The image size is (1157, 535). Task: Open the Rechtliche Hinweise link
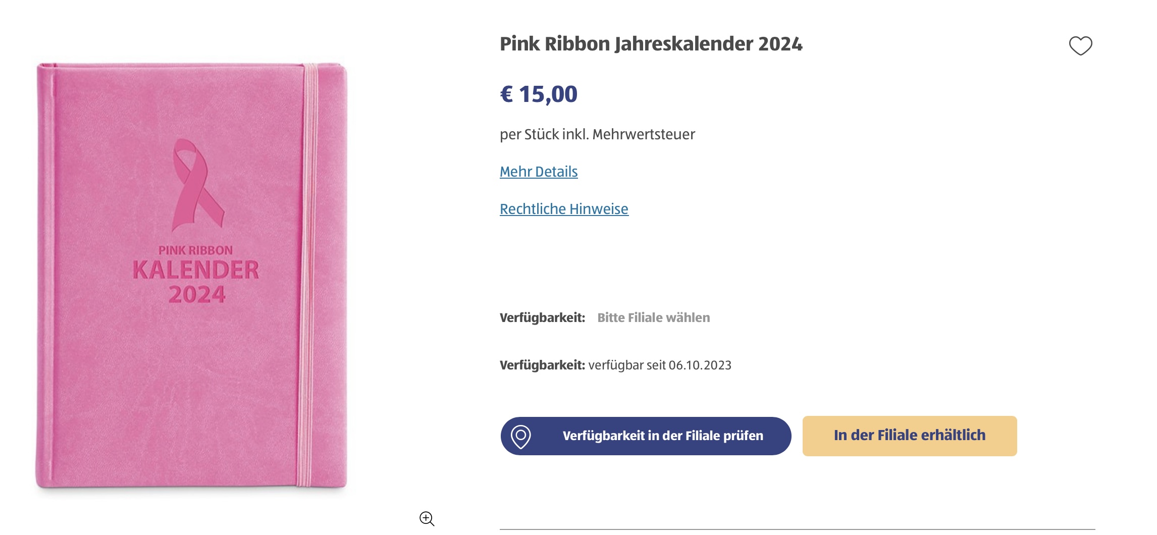click(x=564, y=209)
